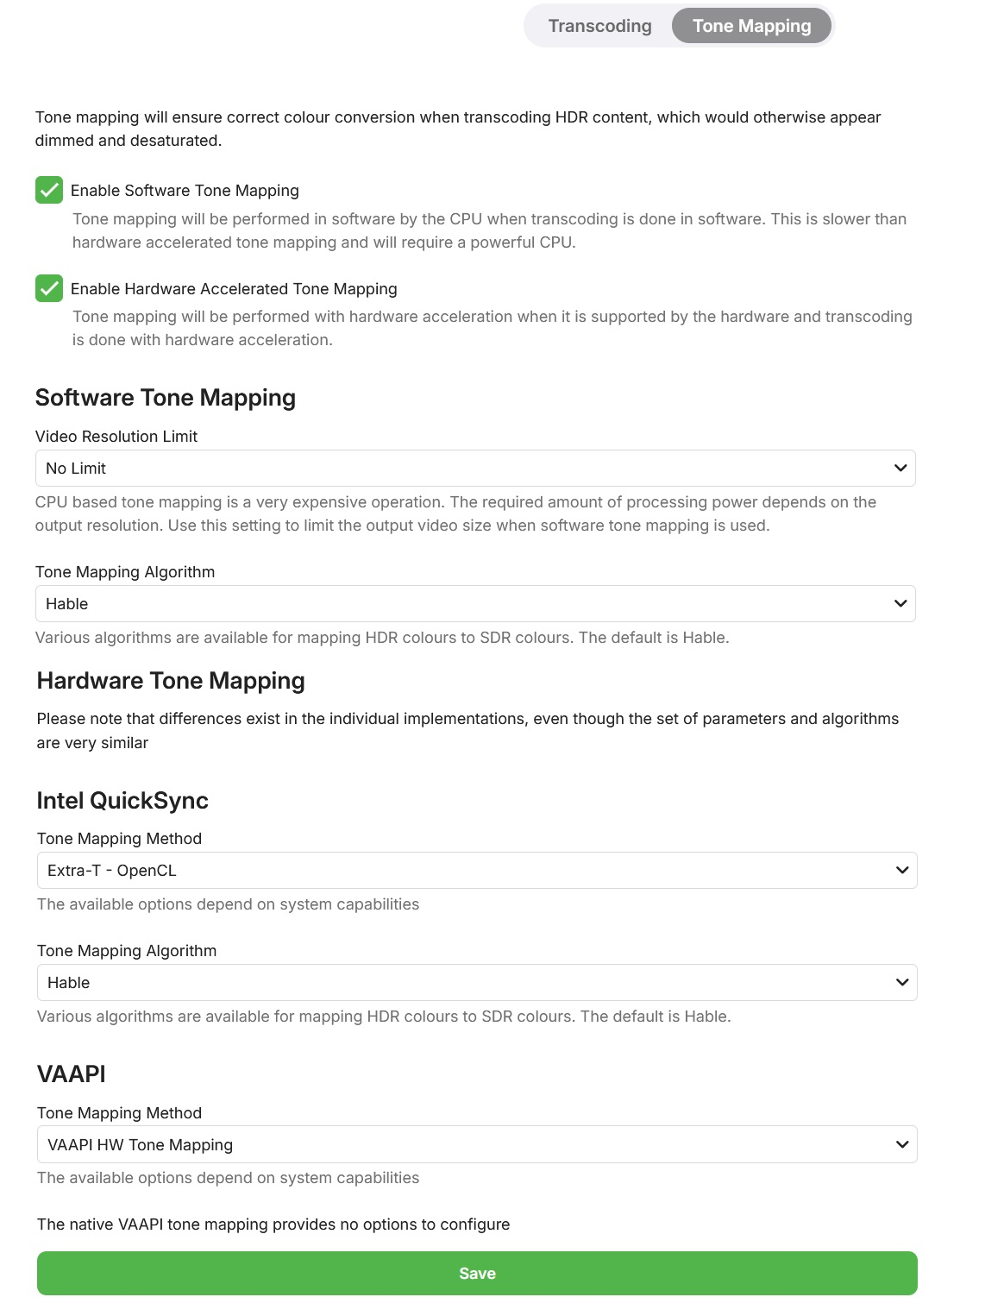The height and width of the screenshot is (1316, 985).
Task: Click the chevron on the Software Tone Mapping Hable dropdown
Action: pyautogui.click(x=900, y=604)
